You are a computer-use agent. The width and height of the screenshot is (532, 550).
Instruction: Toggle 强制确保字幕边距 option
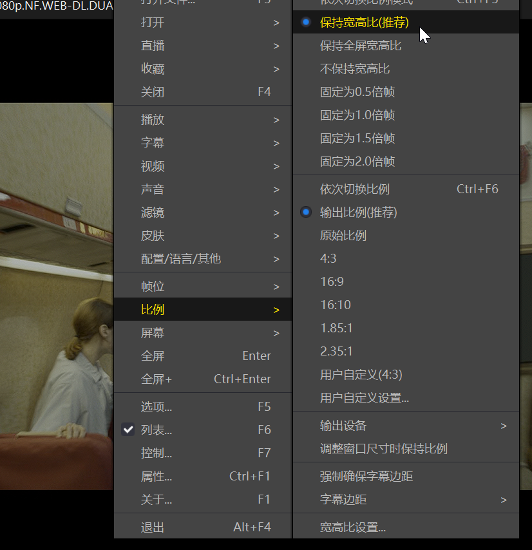406,476
